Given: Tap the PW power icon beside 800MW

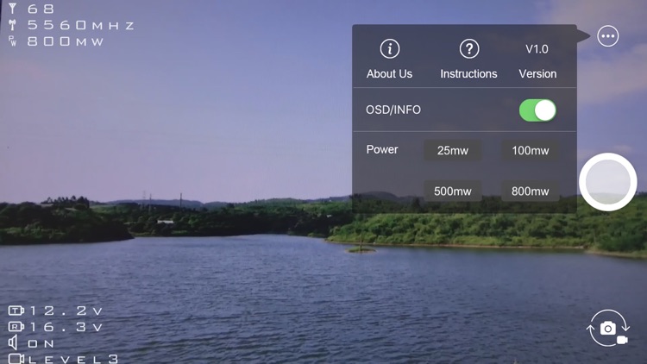Looking at the screenshot, I should (x=13, y=41).
